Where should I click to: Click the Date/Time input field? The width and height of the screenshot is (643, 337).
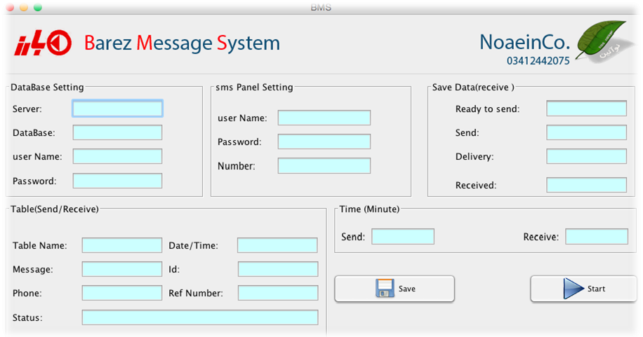coord(277,245)
